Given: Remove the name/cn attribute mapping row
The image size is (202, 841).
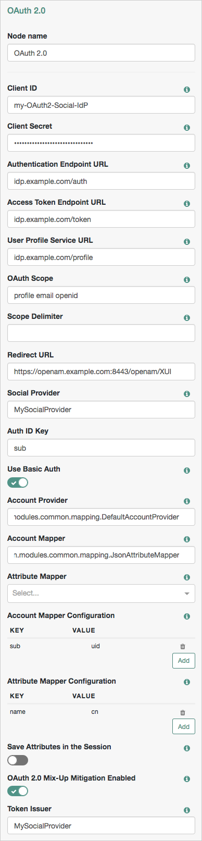Looking at the screenshot, I should (182, 712).
